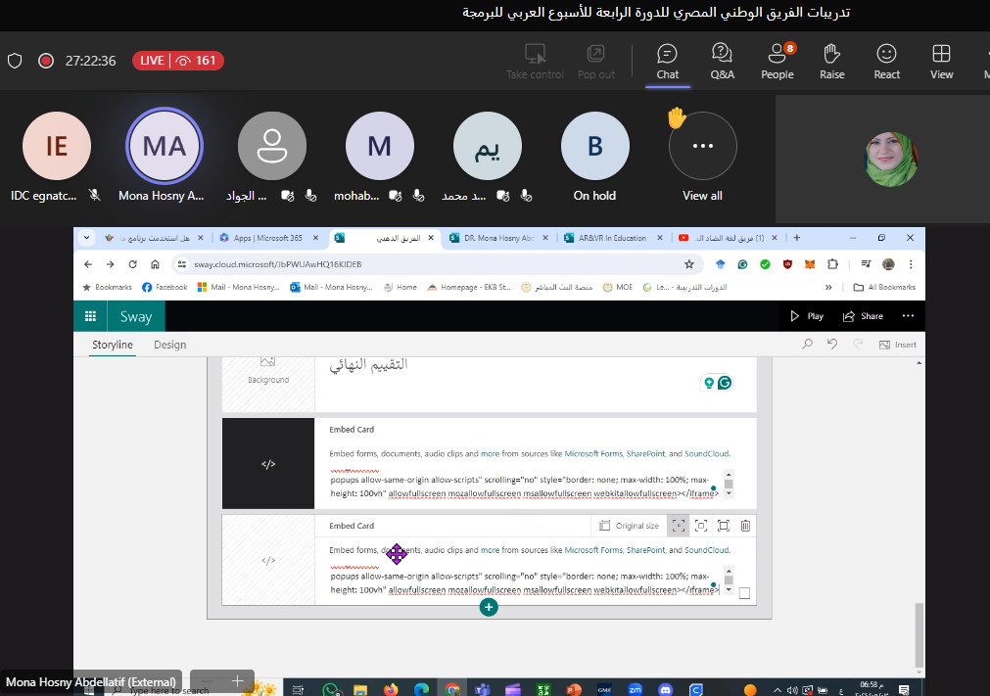This screenshot has height=696, width=990.
Task: Open the SharePoint link in first embed card
Action: (645, 453)
